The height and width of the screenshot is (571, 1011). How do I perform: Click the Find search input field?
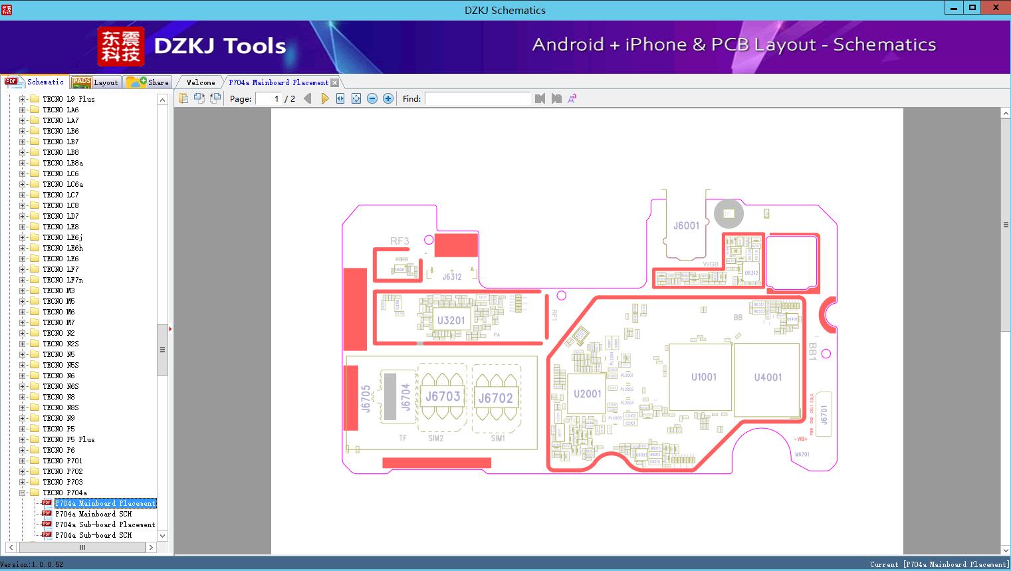(478, 98)
